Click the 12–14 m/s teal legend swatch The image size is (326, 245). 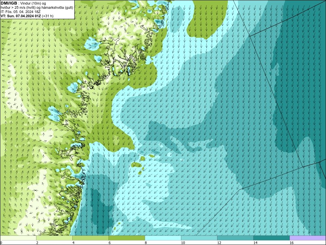coord(235,238)
